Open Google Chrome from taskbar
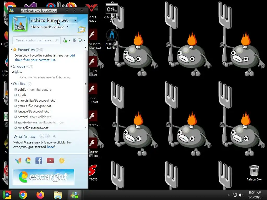 23,195
